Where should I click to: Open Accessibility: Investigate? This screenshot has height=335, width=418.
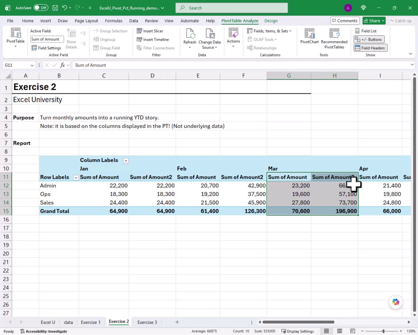point(44,331)
